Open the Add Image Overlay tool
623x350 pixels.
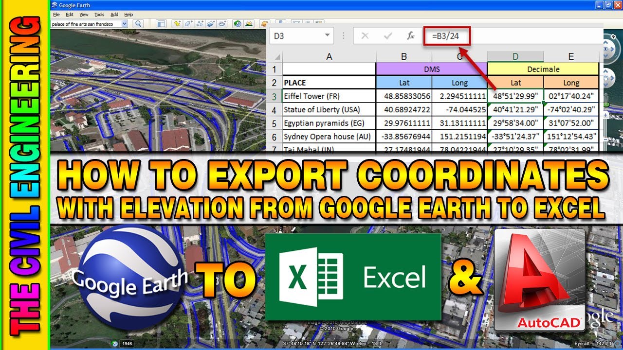(x=211, y=23)
